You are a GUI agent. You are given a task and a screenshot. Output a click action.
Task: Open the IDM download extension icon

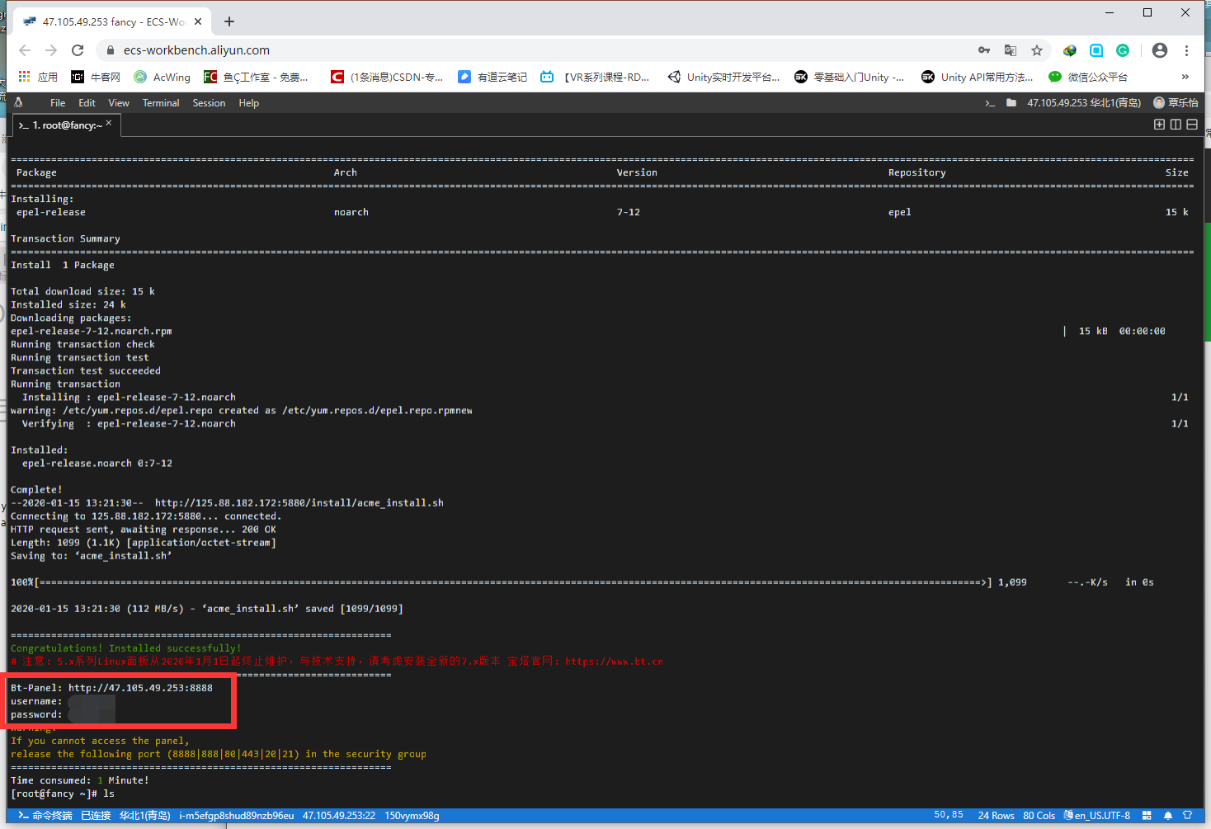coord(1070,50)
